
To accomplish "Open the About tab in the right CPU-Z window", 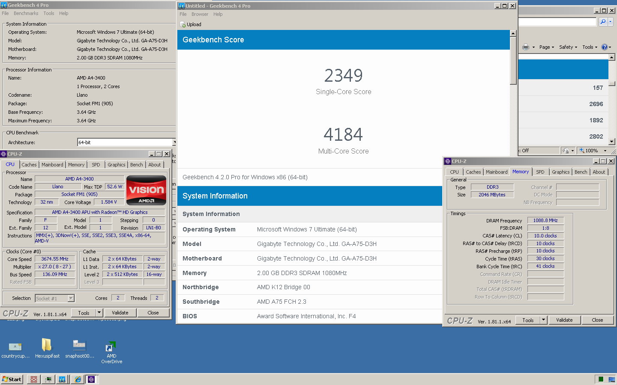I will pyautogui.click(x=599, y=172).
